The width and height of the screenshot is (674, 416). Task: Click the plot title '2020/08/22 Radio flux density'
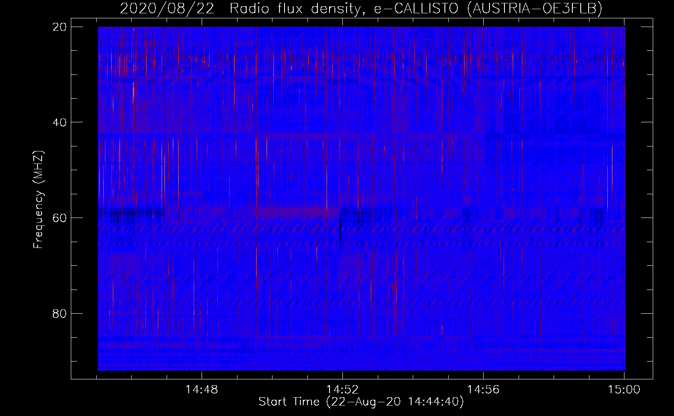tap(361, 8)
